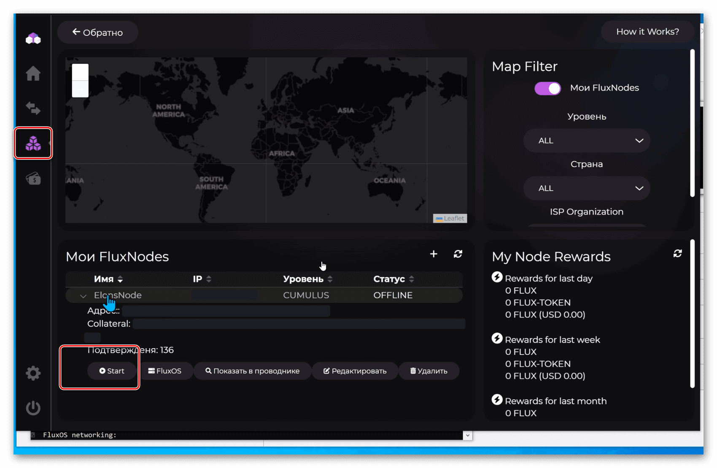Click Подтверждения: 136 text
The height and width of the screenshot is (468, 717).
(130, 350)
